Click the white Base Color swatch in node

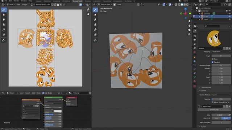pos(58,111)
